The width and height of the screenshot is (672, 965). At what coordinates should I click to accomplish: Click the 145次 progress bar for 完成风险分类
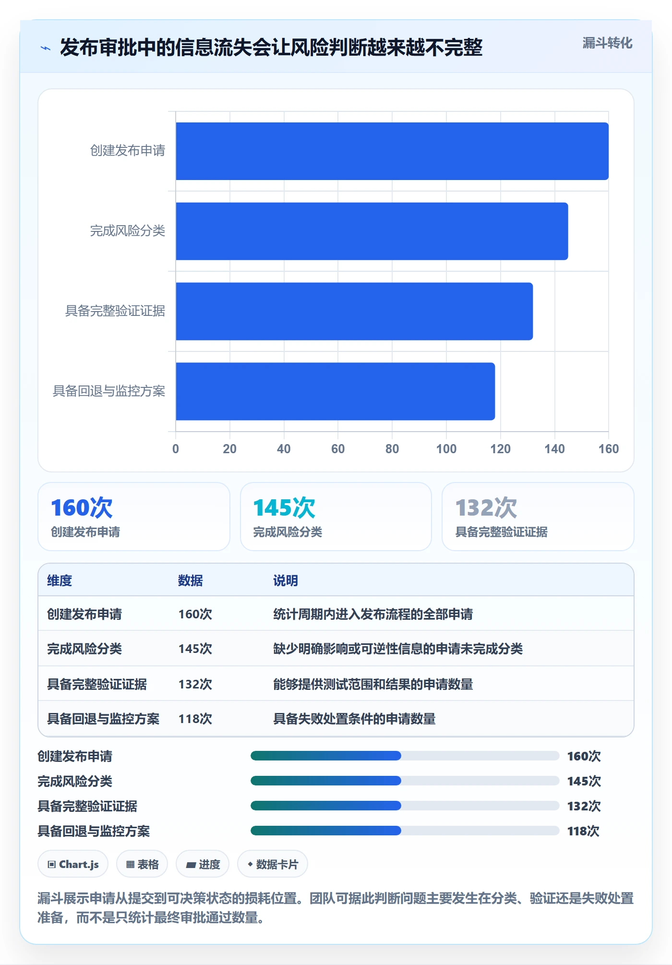[405, 781]
